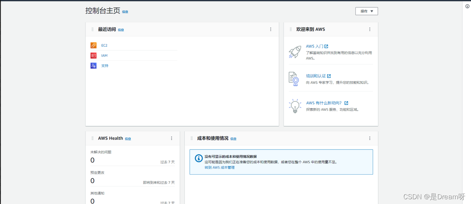Click the info icon in the cost alert
This screenshot has width=471, height=204.
tap(198, 158)
